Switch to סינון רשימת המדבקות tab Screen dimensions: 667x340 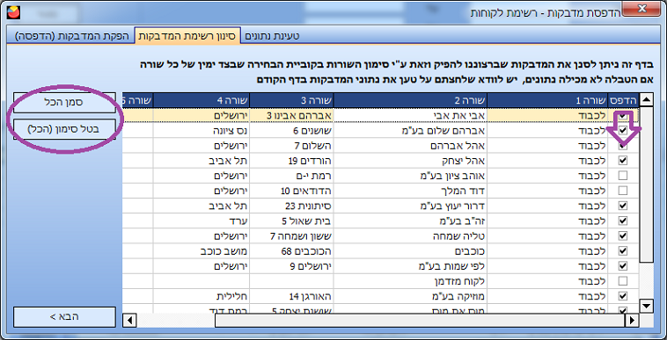click(187, 36)
